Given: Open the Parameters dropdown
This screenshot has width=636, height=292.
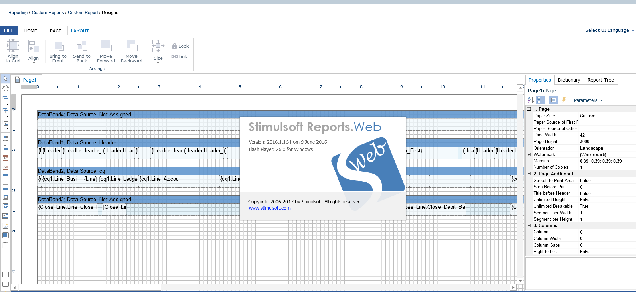Looking at the screenshot, I should (588, 100).
